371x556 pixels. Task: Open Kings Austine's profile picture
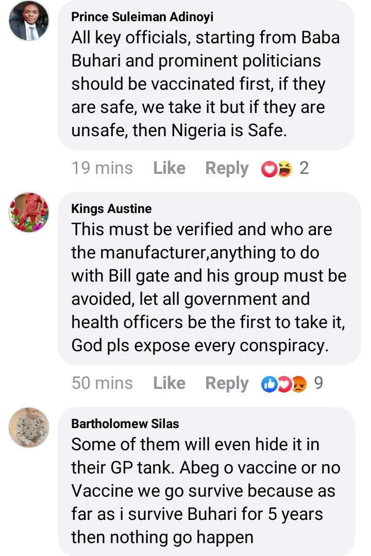pyautogui.click(x=29, y=212)
